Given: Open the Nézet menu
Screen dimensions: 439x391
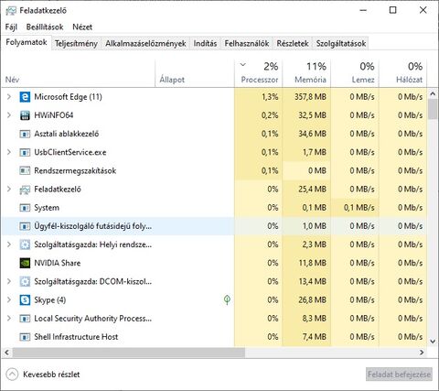Looking at the screenshot, I should click(82, 27).
